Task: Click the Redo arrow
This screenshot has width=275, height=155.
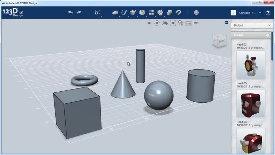Action: (79, 12)
